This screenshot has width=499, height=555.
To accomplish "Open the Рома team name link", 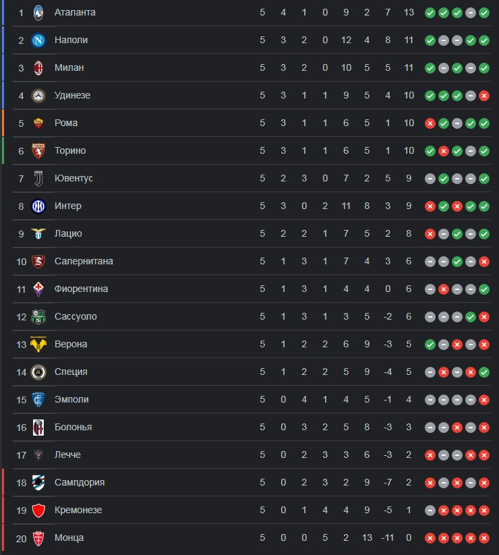I will click(x=66, y=123).
